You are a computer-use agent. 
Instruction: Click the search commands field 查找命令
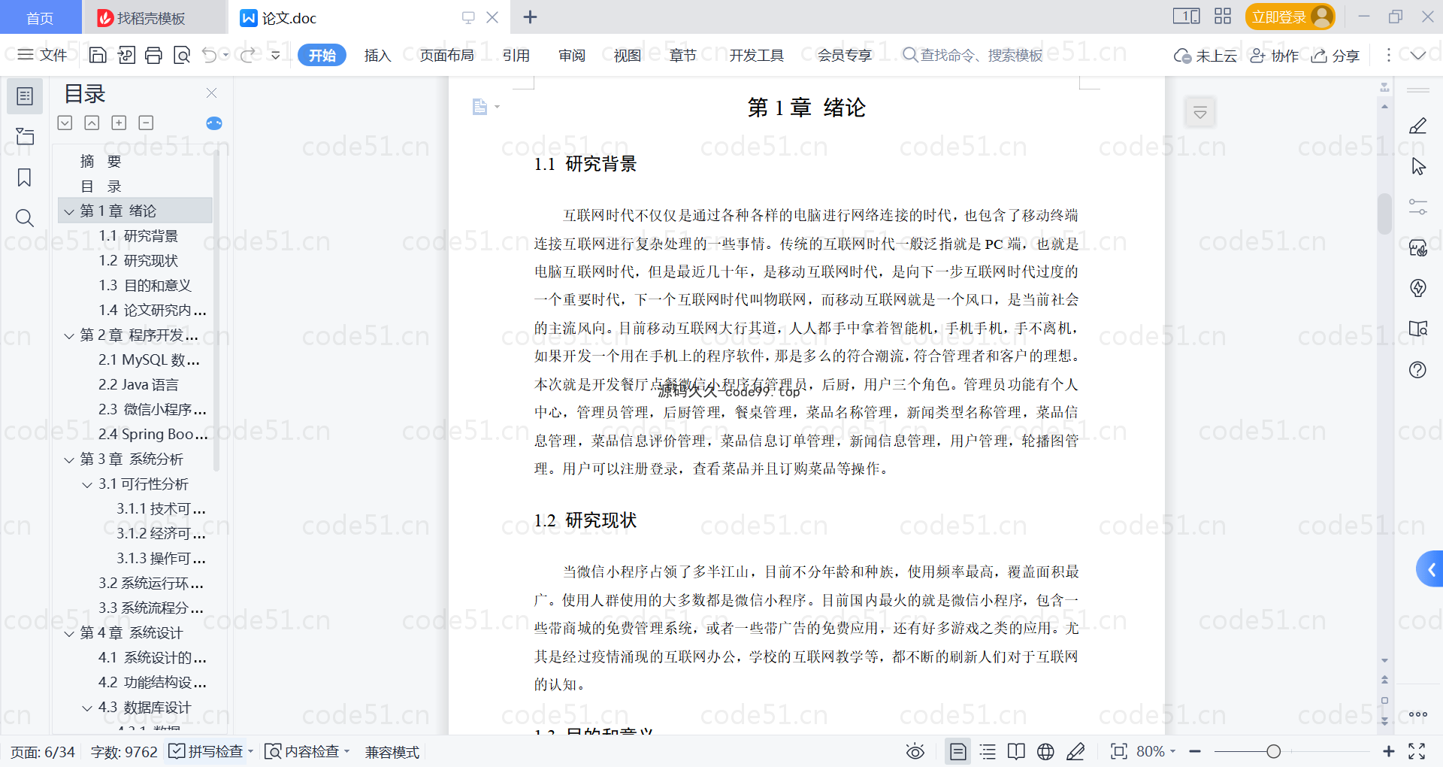click(x=973, y=55)
